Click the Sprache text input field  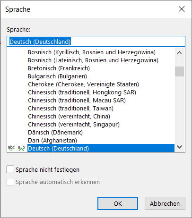[x=96, y=42]
